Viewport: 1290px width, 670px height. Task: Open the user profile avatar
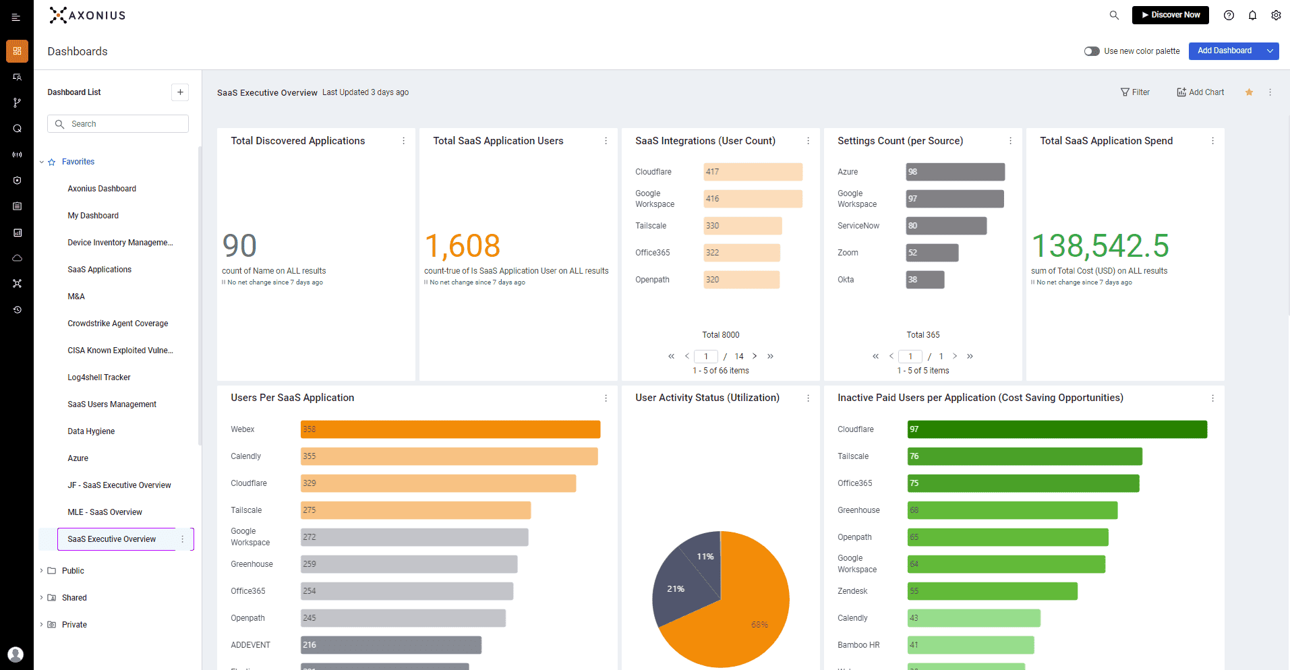coord(16,654)
